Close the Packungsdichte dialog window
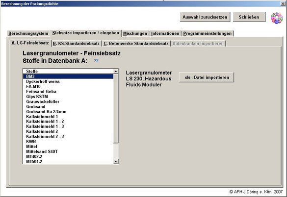 pyautogui.click(x=283, y=3)
